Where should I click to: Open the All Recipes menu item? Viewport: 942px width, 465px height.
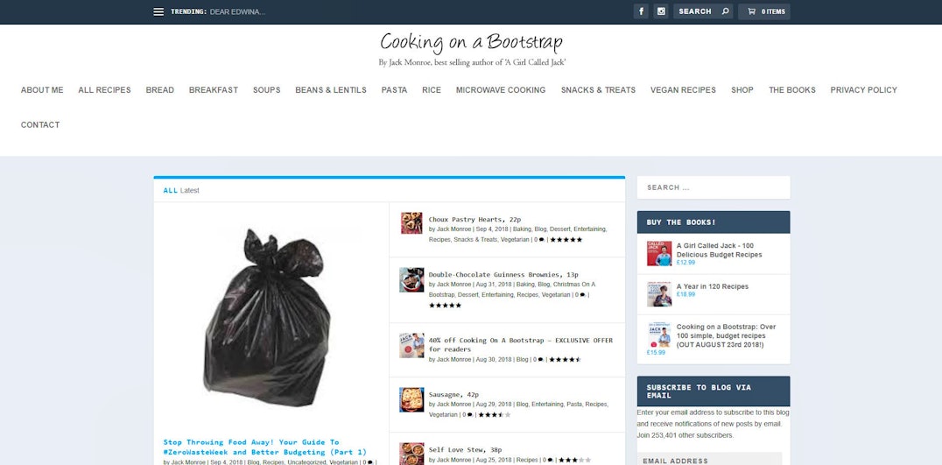(104, 90)
